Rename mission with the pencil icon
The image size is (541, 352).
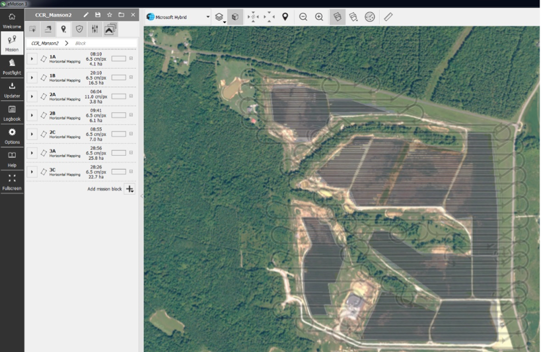86,15
